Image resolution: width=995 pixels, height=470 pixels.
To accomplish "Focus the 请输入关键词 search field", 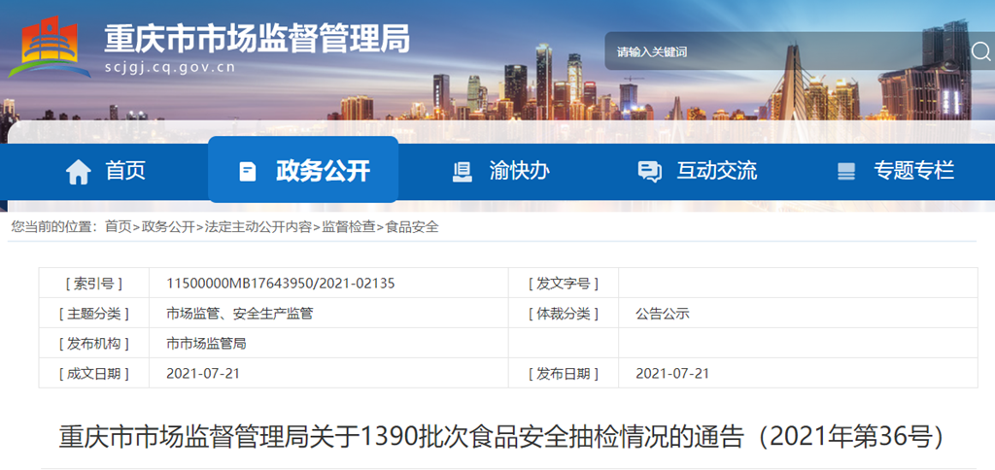I will click(777, 51).
